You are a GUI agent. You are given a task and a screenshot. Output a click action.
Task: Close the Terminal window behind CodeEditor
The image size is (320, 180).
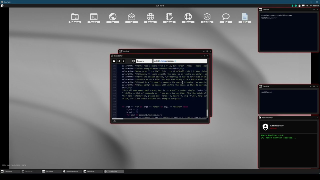point(210,51)
